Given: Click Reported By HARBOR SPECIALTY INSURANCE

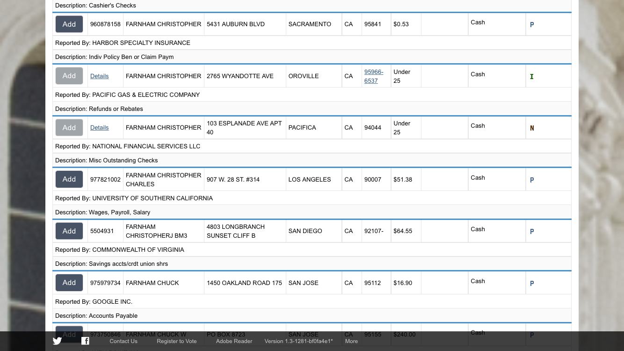Looking at the screenshot, I should (123, 43).
